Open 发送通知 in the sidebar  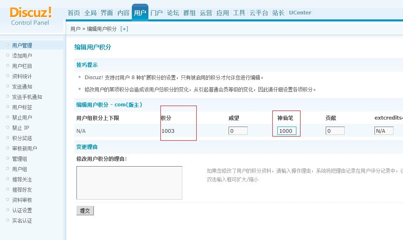[x=22, y=87]
